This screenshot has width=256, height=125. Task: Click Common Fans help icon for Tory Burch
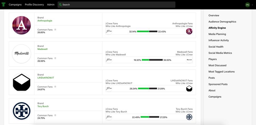pos(55,115)
